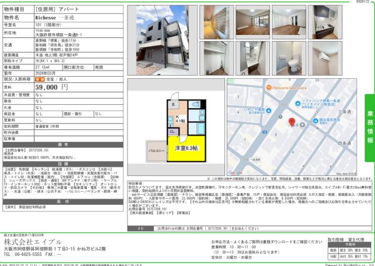Image resolution: width=375 pixels, height=266 pixels.
Task: Select the access line '高野線「堺東」徒歩17分'
Action: click(x=56, y=41)
